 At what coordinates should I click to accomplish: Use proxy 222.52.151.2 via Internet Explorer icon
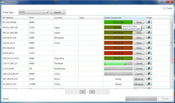click(149, 43)
